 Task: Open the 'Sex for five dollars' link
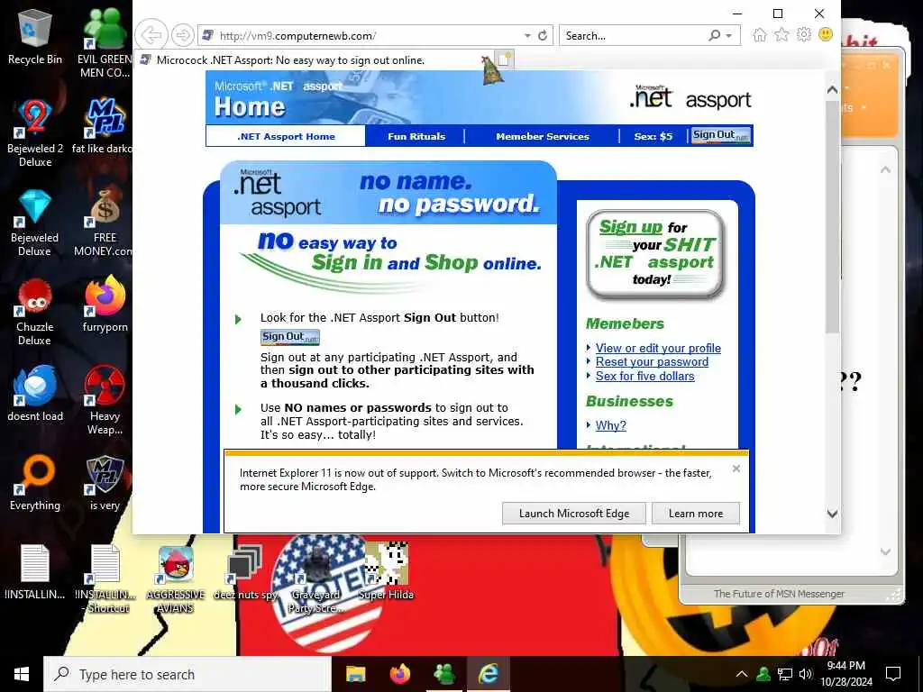[x=644, y=376]
